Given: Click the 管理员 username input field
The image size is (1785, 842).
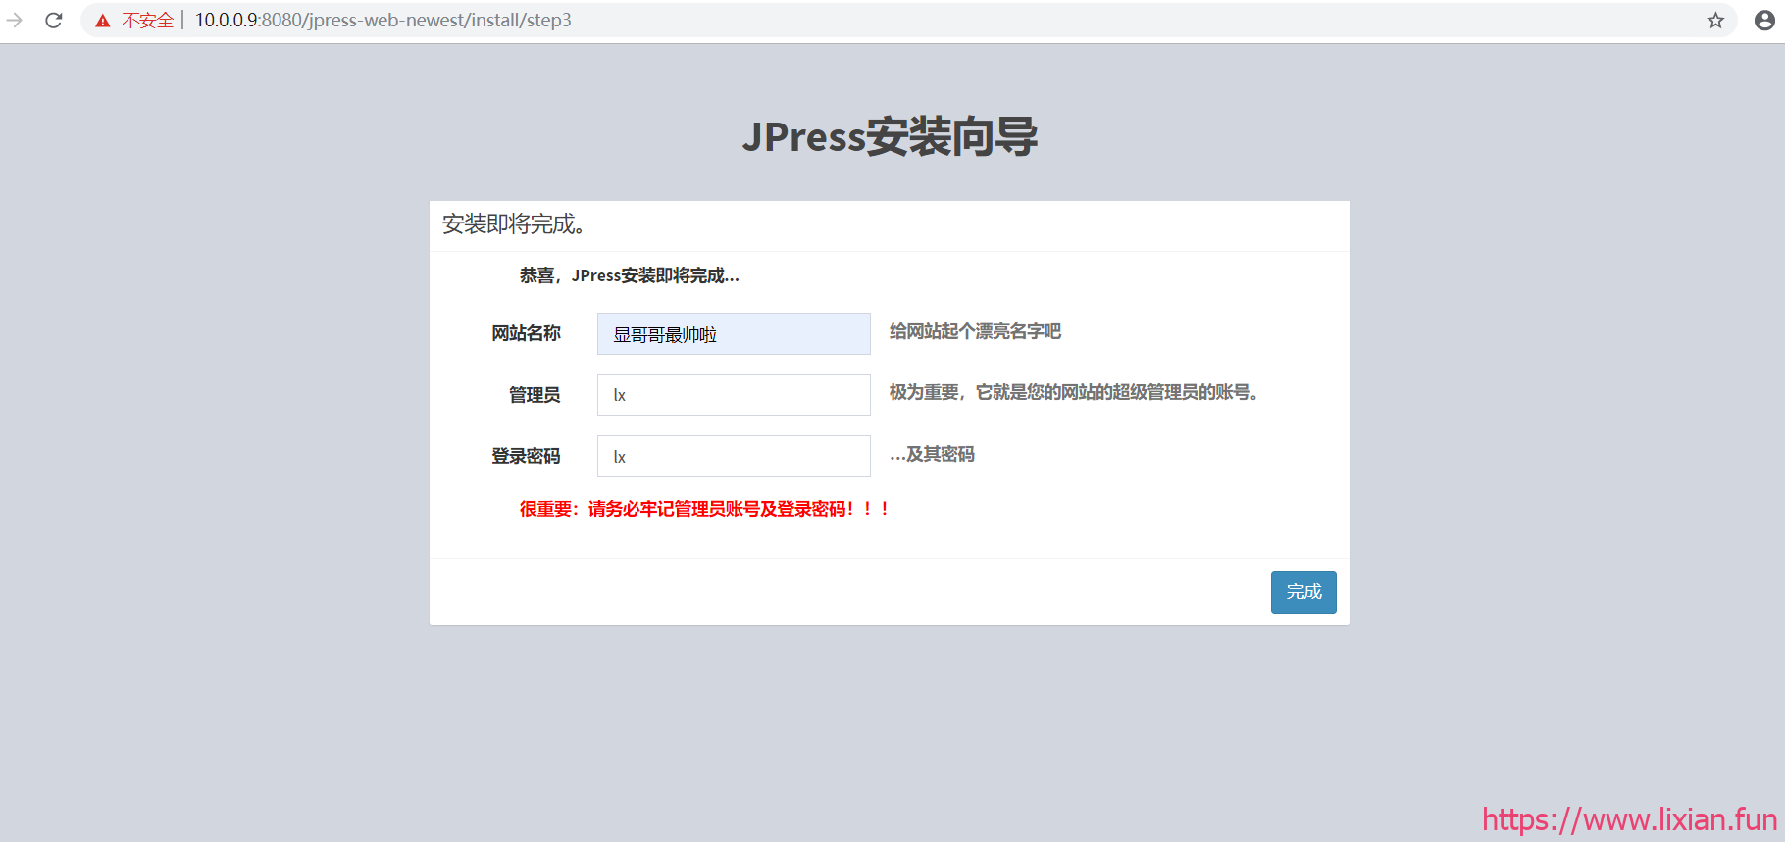Looking at the screenshot, I should (734, 395).
